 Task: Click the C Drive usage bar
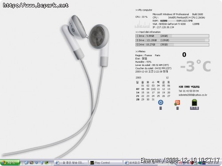coord(172,36)
